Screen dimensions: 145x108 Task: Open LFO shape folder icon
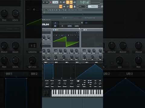click(x=78, y=81)
